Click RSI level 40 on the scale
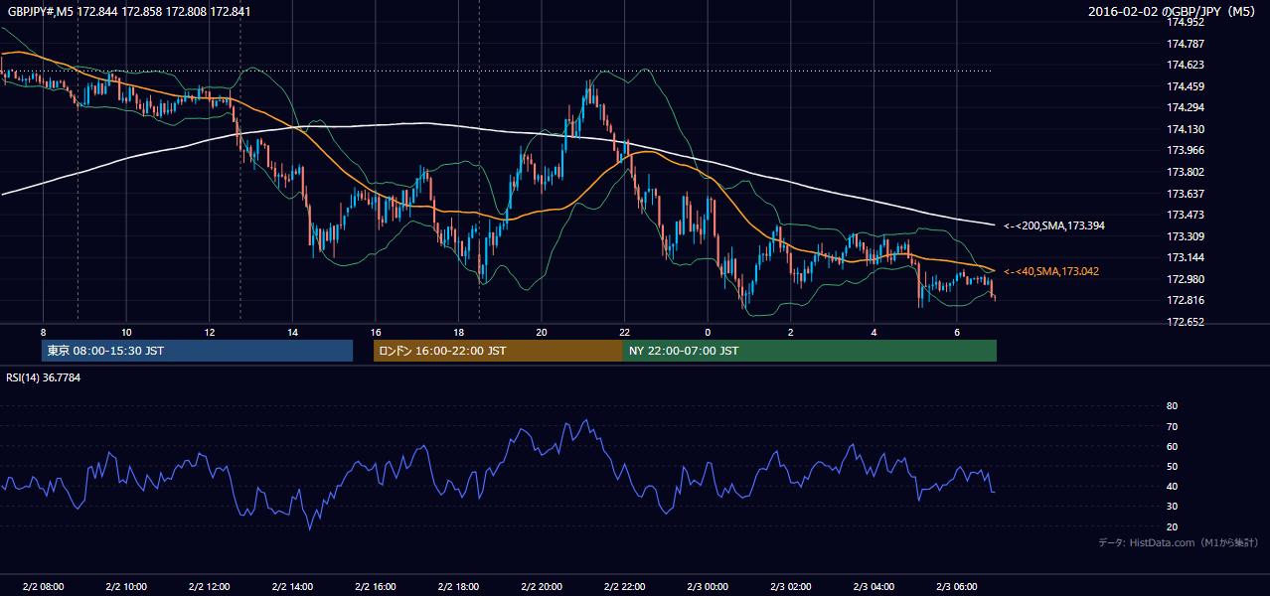The image size is (1270, 596). click(1172, 486)
